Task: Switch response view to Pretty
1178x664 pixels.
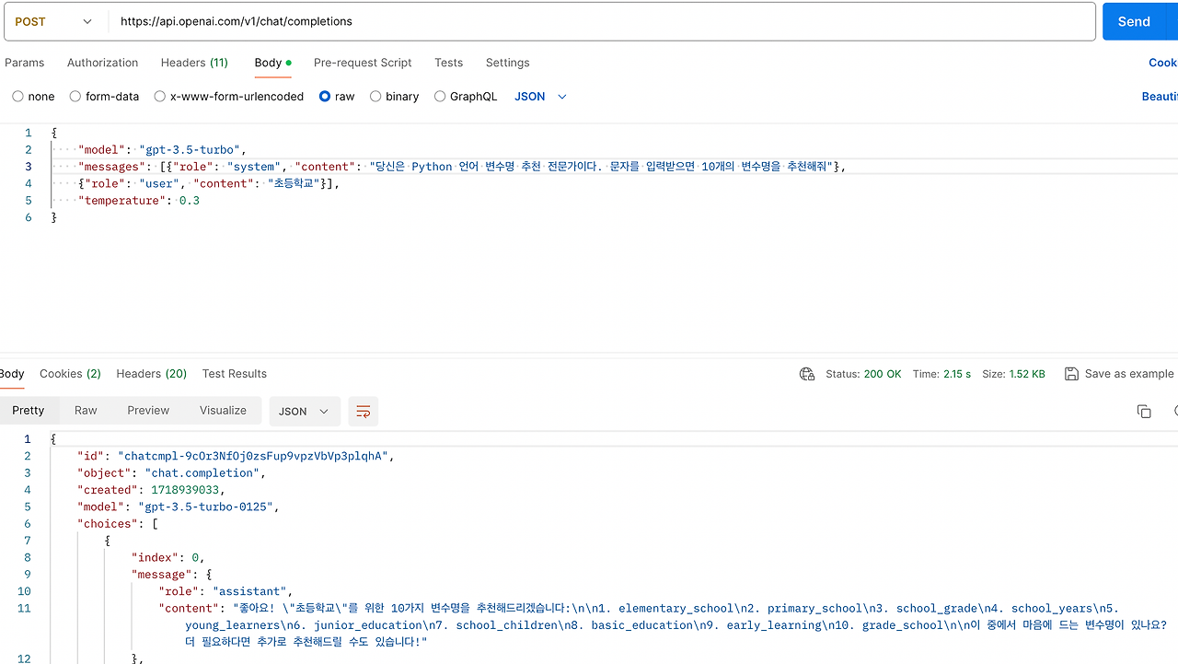Action: (x=29, y=411)
